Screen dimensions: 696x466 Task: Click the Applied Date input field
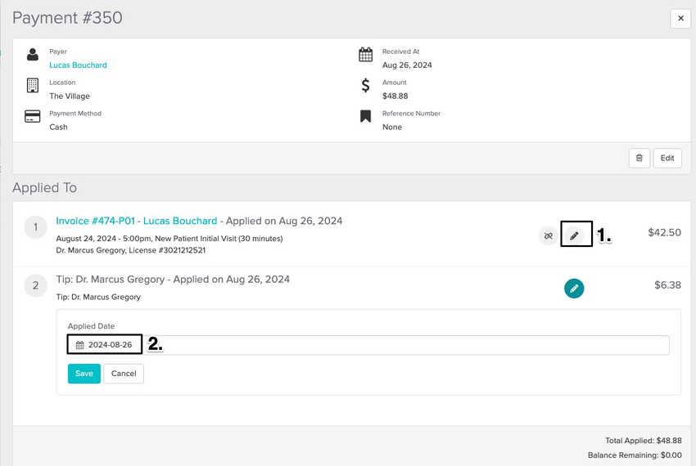pos(368,345)
